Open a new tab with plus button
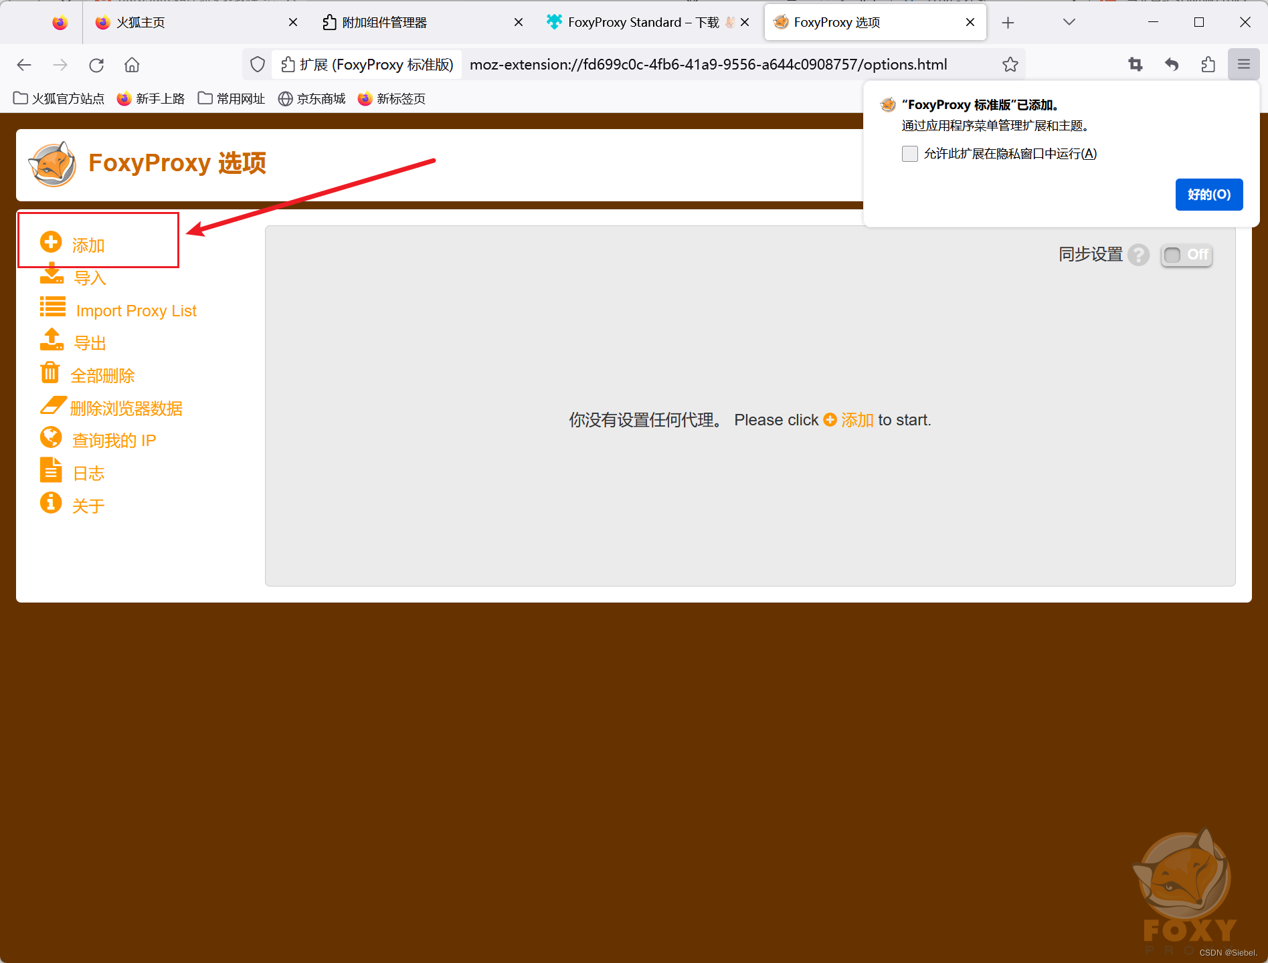This screenshot has height=963, width=1268. (1008, 23)
